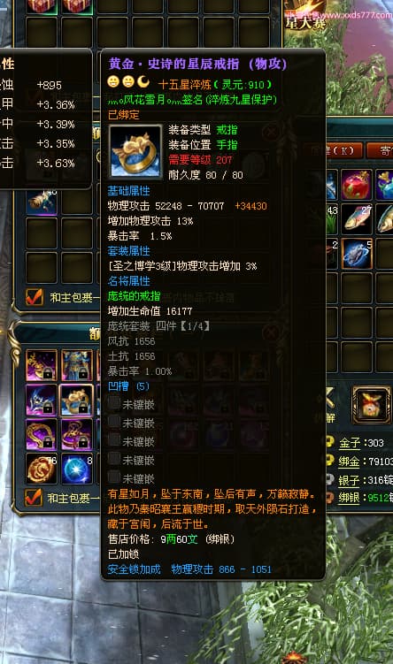Pick the red pomegranate fruit item
The image size is (393, 664).
pos(356,184)
